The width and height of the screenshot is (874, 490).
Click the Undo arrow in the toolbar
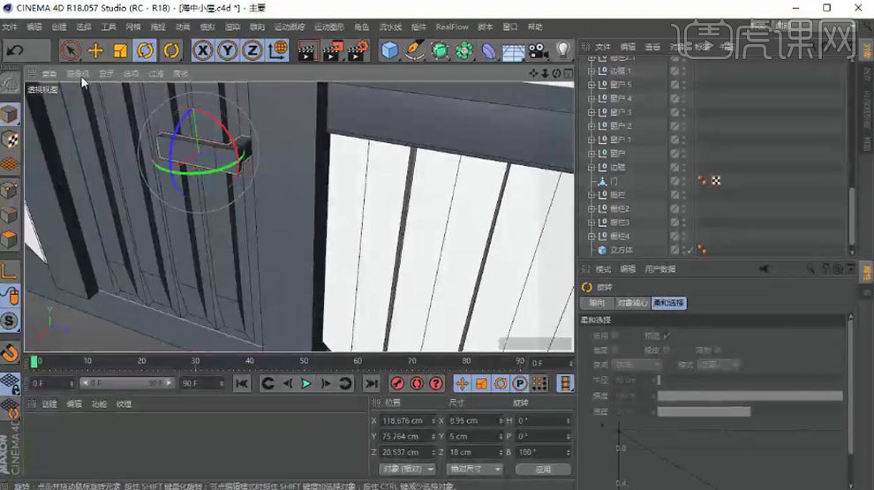[x=15, y=51]
